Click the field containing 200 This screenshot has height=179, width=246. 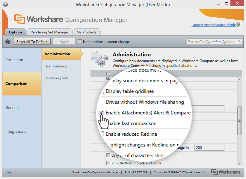point(209,147)
